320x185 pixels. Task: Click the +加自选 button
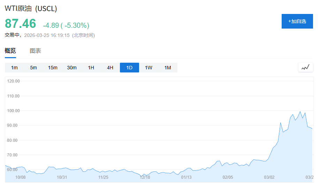coord(297,21)
